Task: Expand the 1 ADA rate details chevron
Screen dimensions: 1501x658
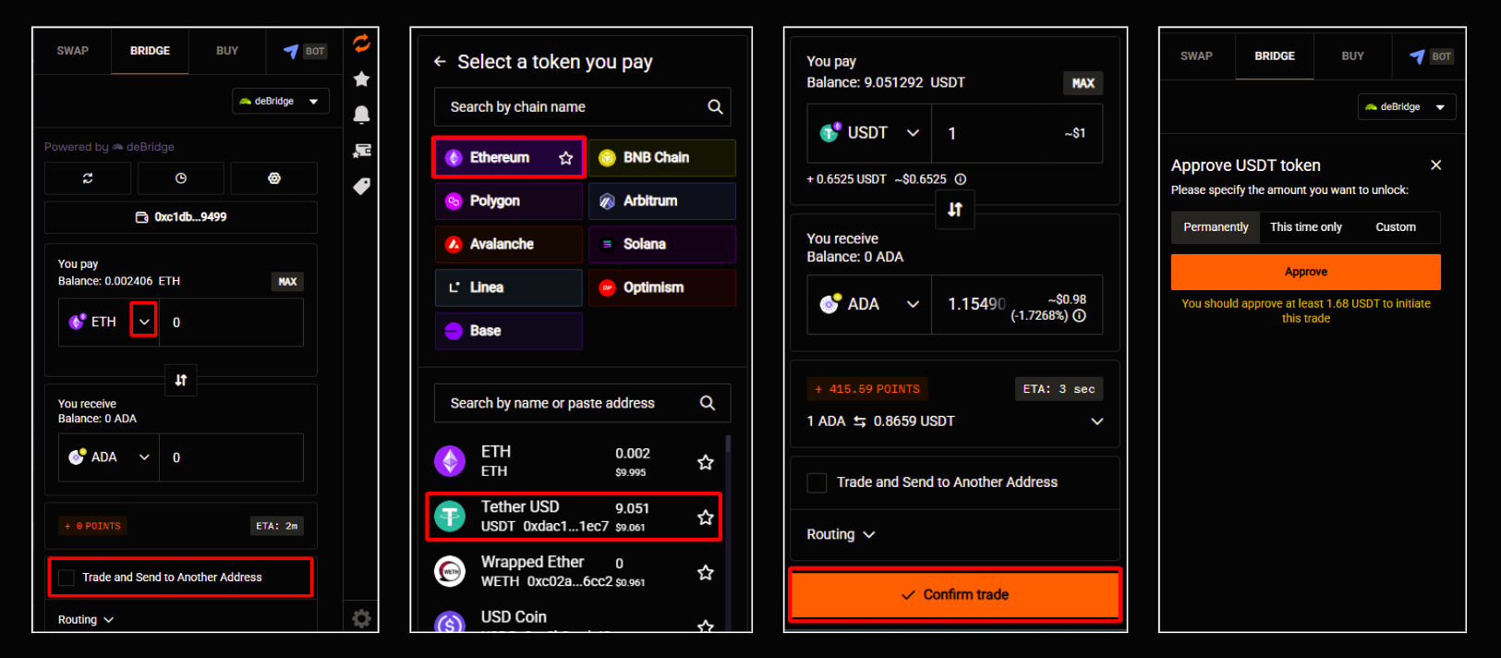Action: [x=1097, y=421]
